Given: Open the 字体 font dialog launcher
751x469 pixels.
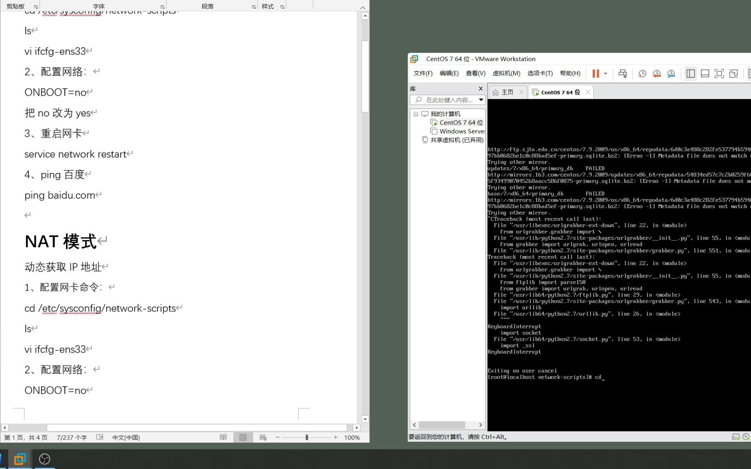Looking at the screenshot, I should coord(162,7).
